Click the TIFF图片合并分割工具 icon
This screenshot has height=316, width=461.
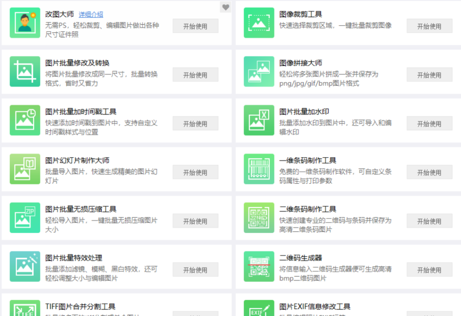point(25,308)
